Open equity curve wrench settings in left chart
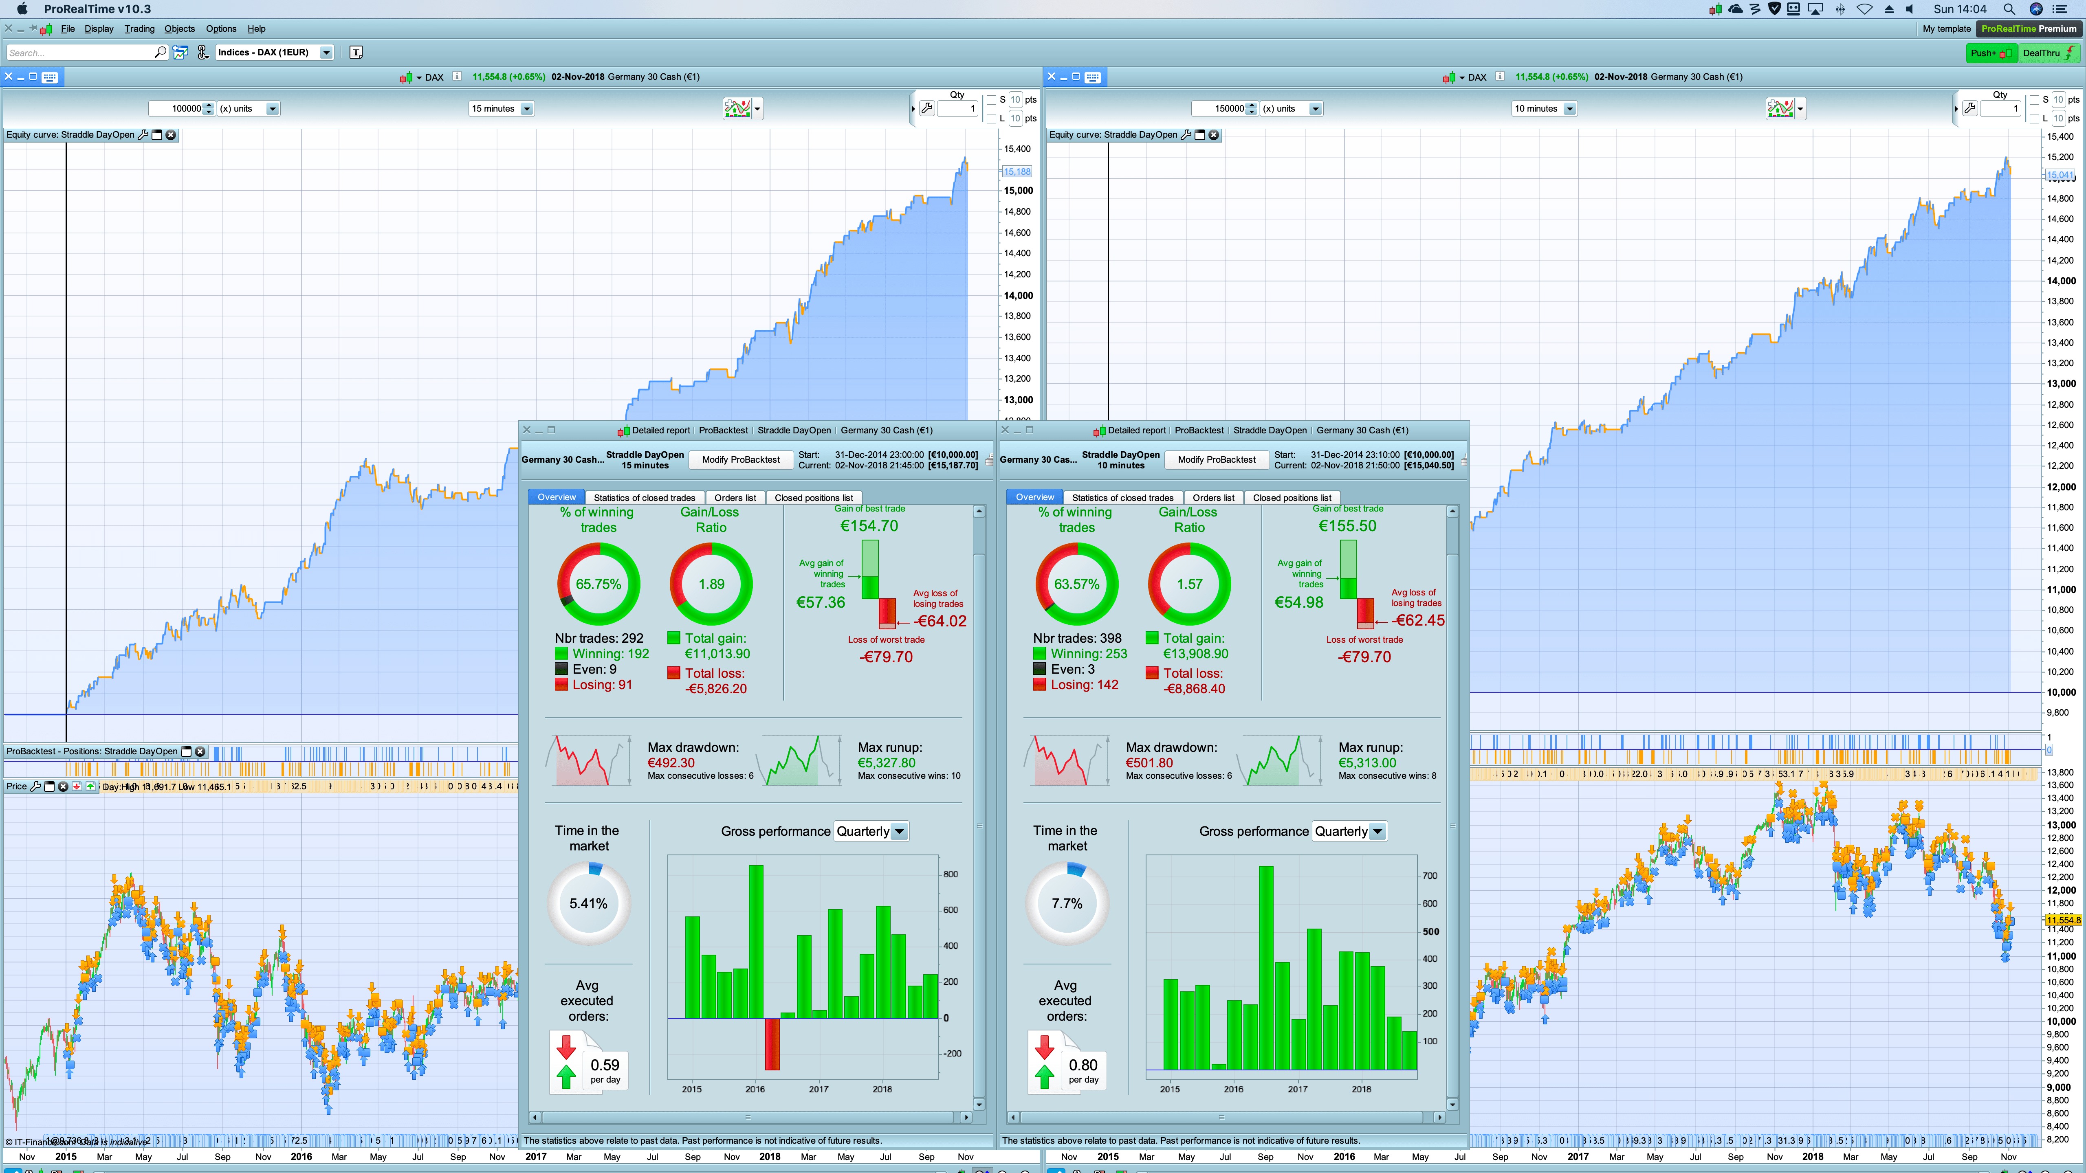Image resolution: width=2086 pixels, height=1173 pixels. (x=143, y=135)
